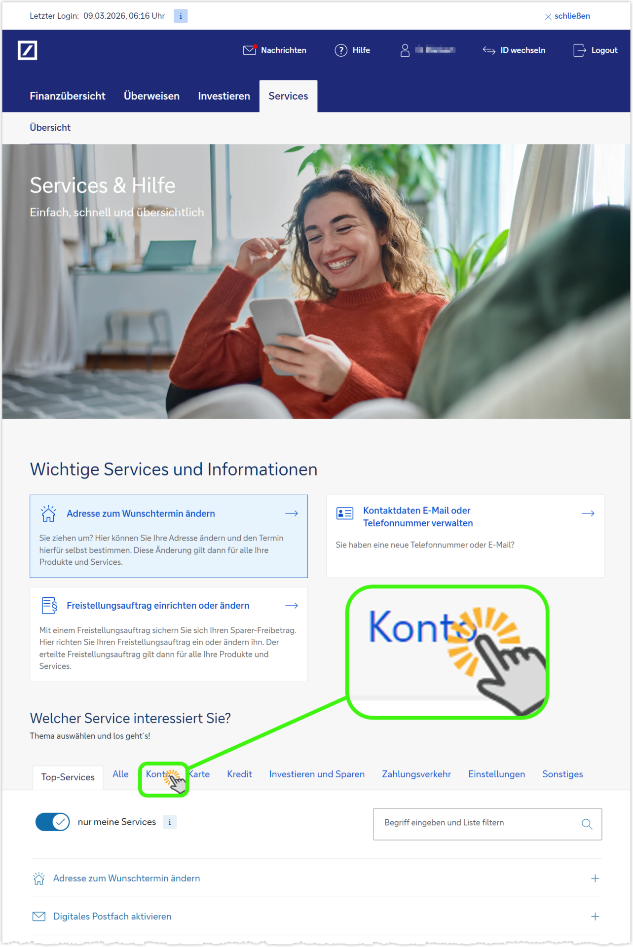This screenshot has height=947, width=633.
Task: Click the Deutsche Bank logo icon
Action: point(27,50)
